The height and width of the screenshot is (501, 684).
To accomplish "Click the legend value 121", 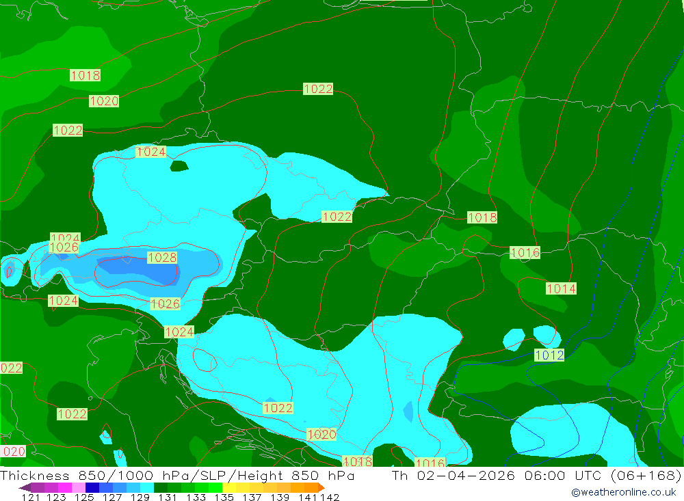I will pos(31,497).
